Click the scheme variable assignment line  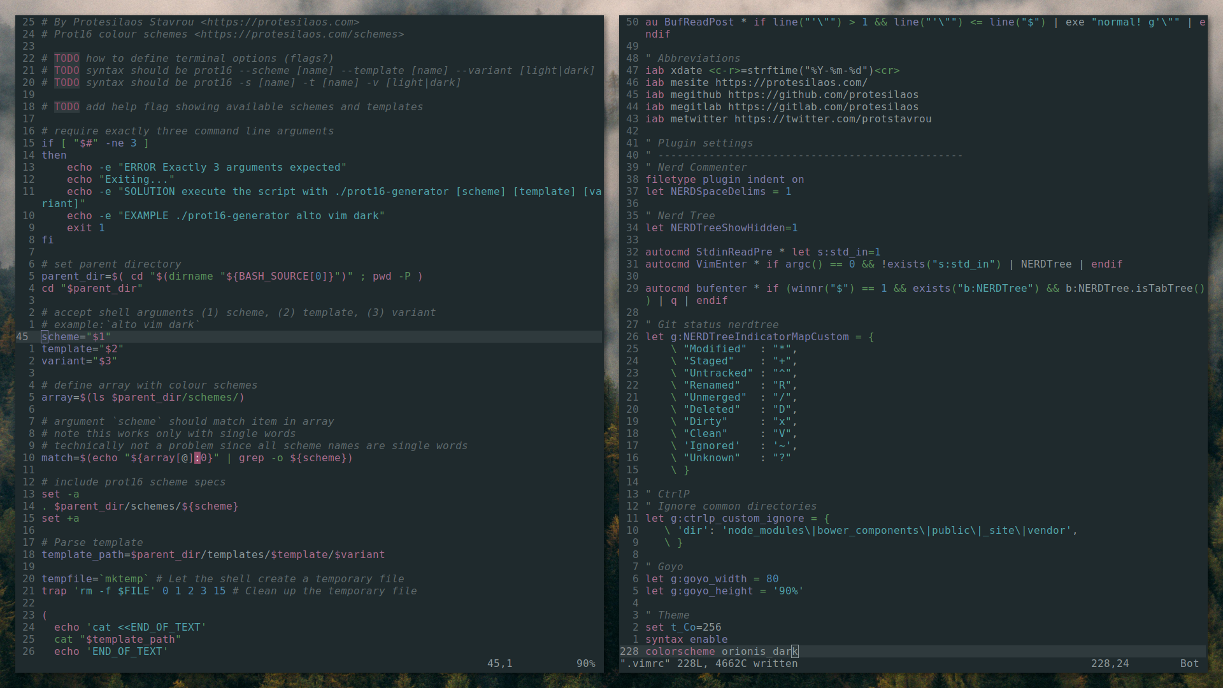tap(76, 337)
